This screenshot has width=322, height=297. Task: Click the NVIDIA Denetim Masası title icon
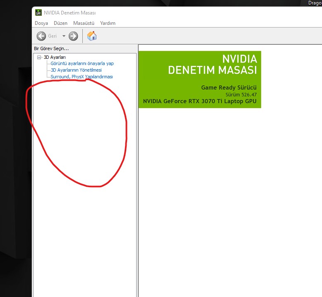point(38,12)
